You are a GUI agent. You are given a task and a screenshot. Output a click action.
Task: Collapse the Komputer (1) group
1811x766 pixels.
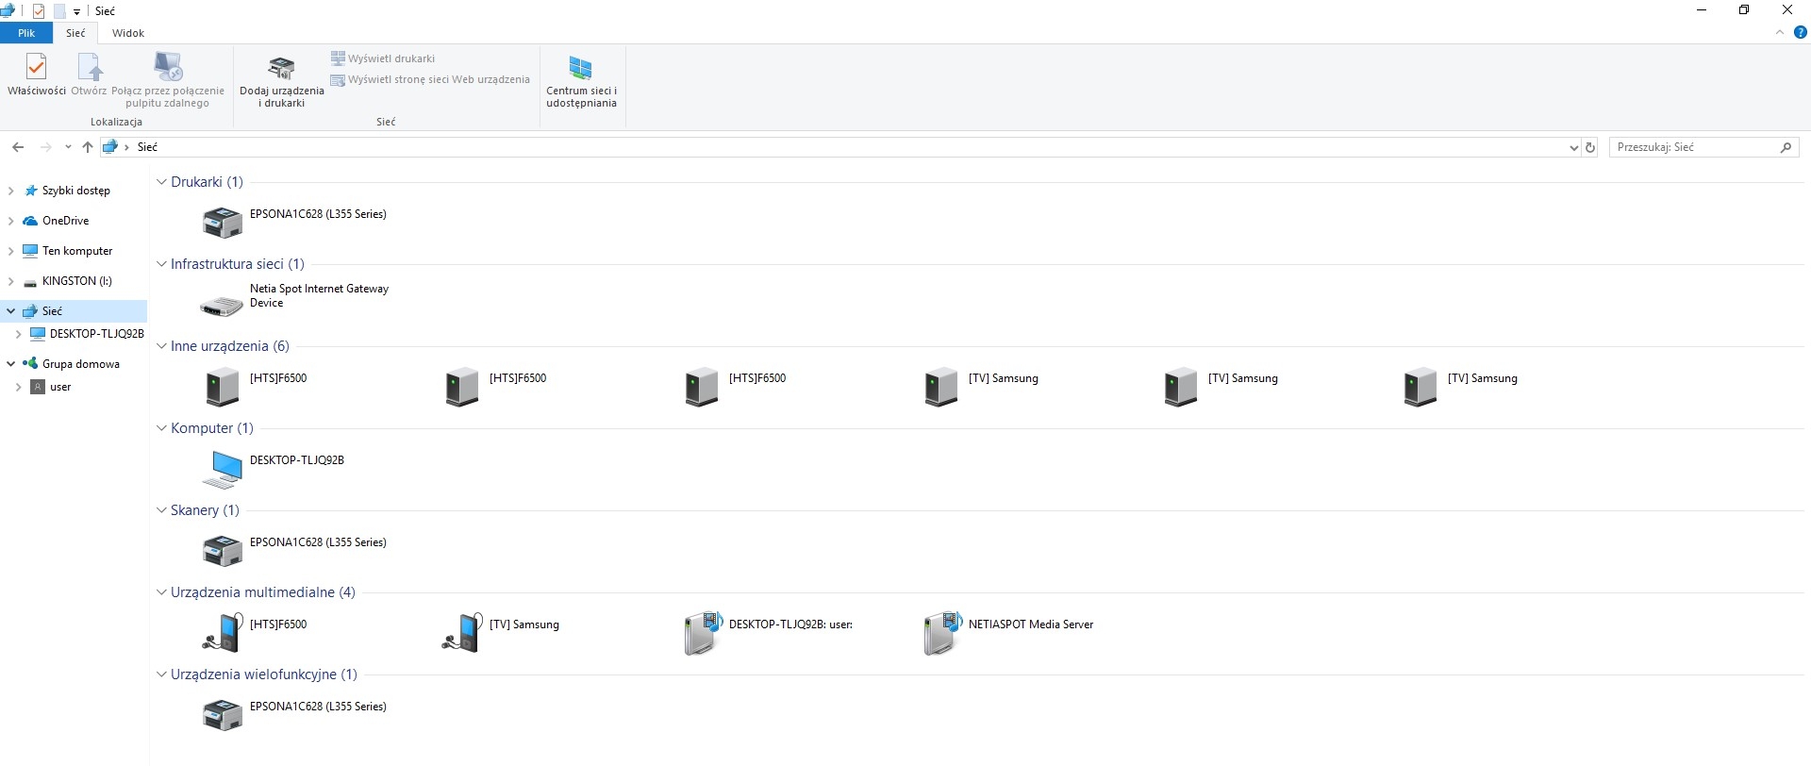[x=161, y=428]
